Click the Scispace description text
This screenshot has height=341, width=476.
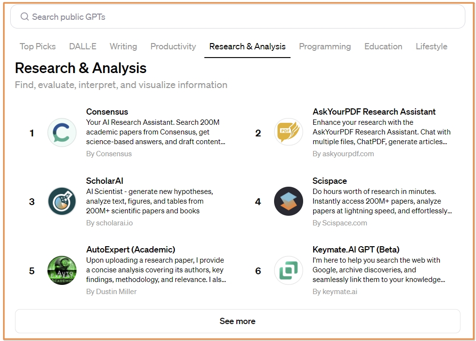tap(382, 201)
